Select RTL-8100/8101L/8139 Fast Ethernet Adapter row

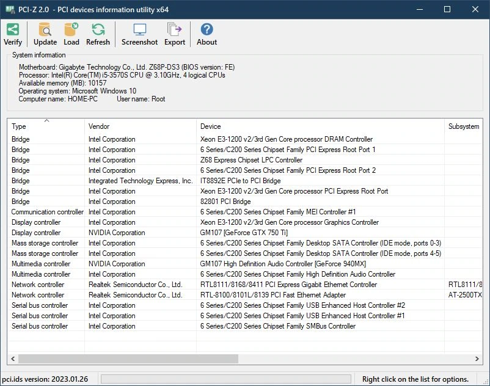[245, 294]
